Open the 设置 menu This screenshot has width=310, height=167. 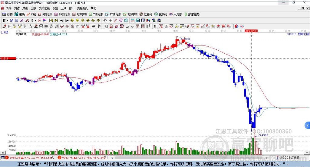point(55,8)
